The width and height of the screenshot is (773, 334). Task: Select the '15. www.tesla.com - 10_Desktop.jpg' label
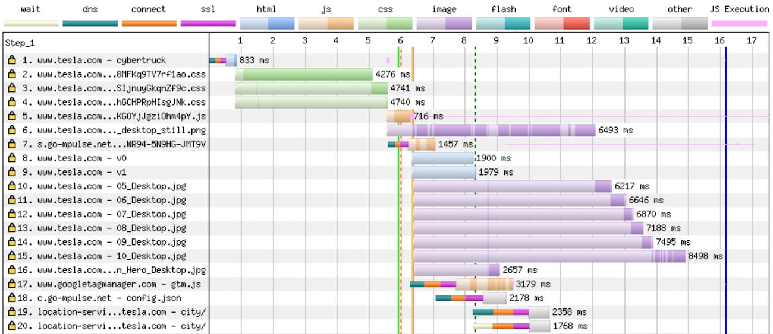[103, 256]
